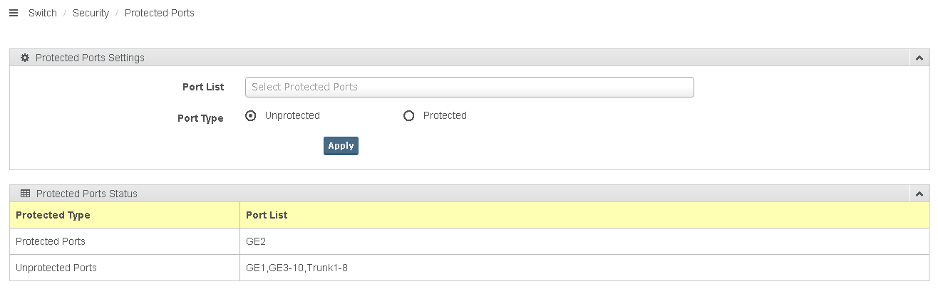
Task: Click the GE2 port list cell
Action: tap(256, 241)
